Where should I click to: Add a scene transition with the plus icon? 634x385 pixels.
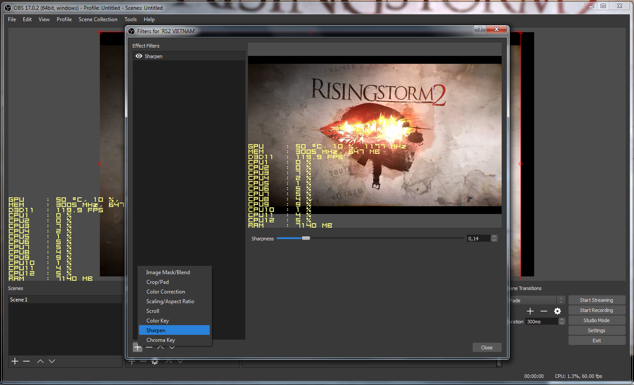[x=530, y=311]
